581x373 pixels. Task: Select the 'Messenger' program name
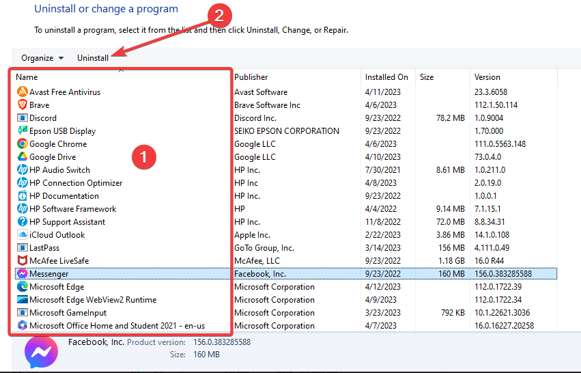[x=49, y=274]
